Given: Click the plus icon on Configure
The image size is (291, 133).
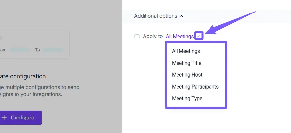Looking at the screenshot, I should click(x=4, y=118).
